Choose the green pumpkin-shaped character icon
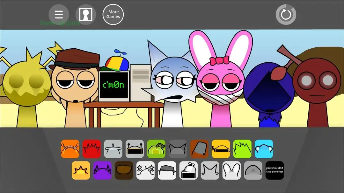The image size is (344, 193). pyautogui.click(x=156, y=149)
